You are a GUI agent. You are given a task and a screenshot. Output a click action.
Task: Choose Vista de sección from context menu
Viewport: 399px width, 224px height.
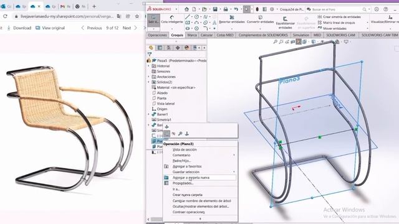coord(185,149)
